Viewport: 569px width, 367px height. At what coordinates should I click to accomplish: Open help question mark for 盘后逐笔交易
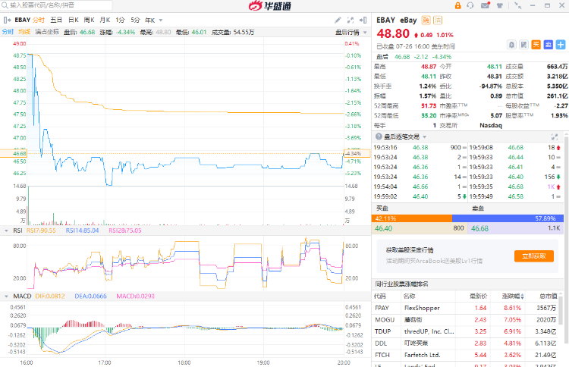pos(379,136)
